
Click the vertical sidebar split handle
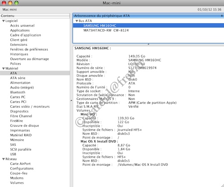point(71,100)
